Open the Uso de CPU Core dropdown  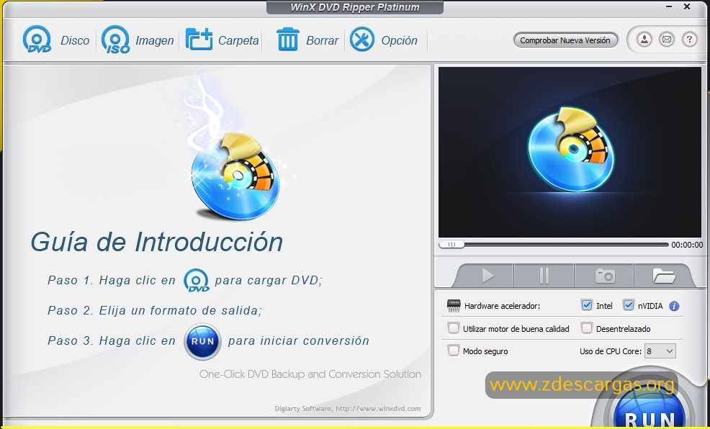pyautogui.click(x=660, y=351)
